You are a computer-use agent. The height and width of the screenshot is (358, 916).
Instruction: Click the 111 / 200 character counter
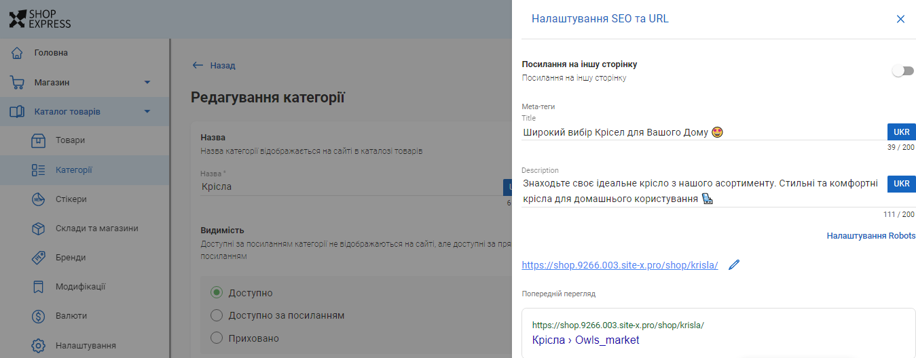click(x=899, y=214)
